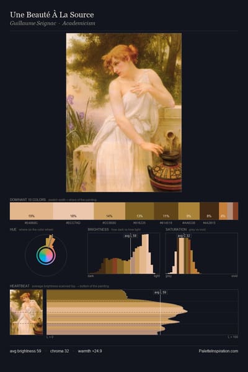Screen dimensions: 248x372
Task: Click the warmth +24.9 footer stat
Action: point(90,351)
